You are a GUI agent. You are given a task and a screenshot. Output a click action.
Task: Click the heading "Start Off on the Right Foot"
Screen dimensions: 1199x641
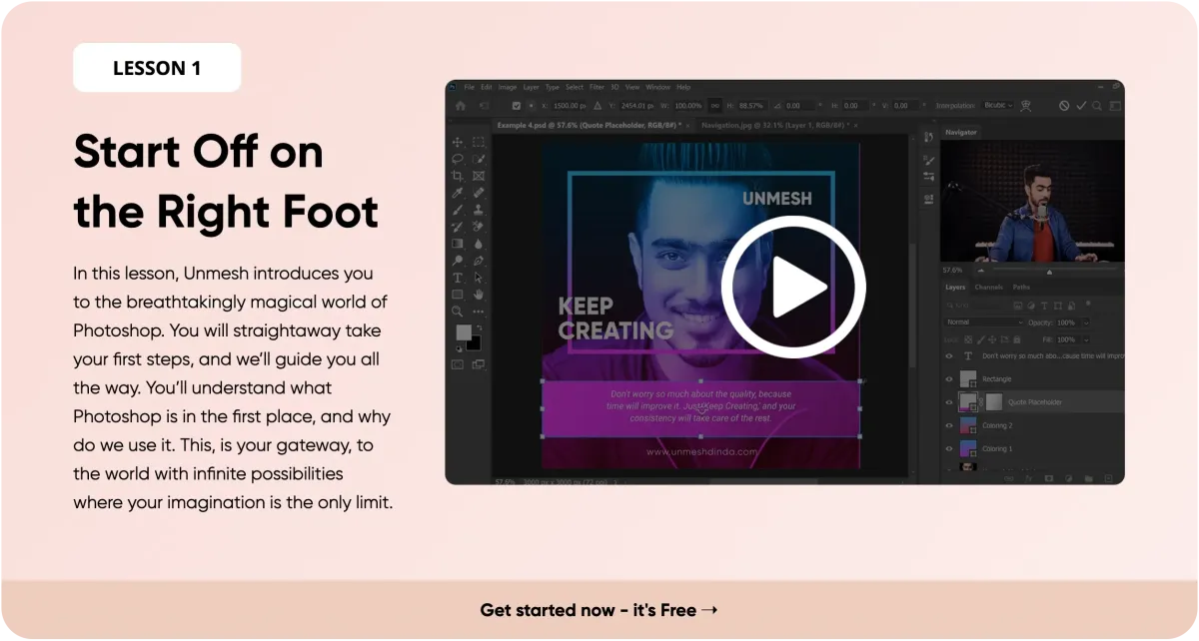[226, 183]
